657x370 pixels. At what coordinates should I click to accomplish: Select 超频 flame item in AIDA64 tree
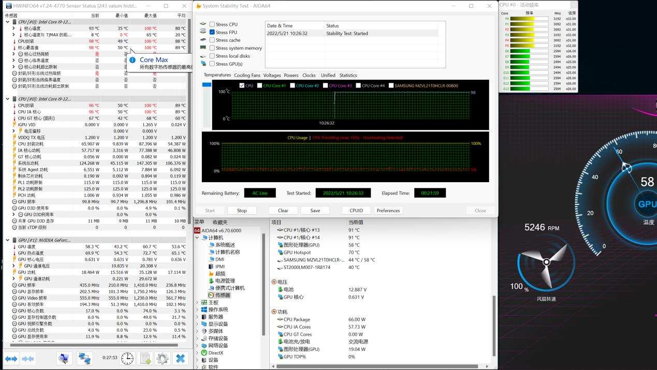pos(217,274)
